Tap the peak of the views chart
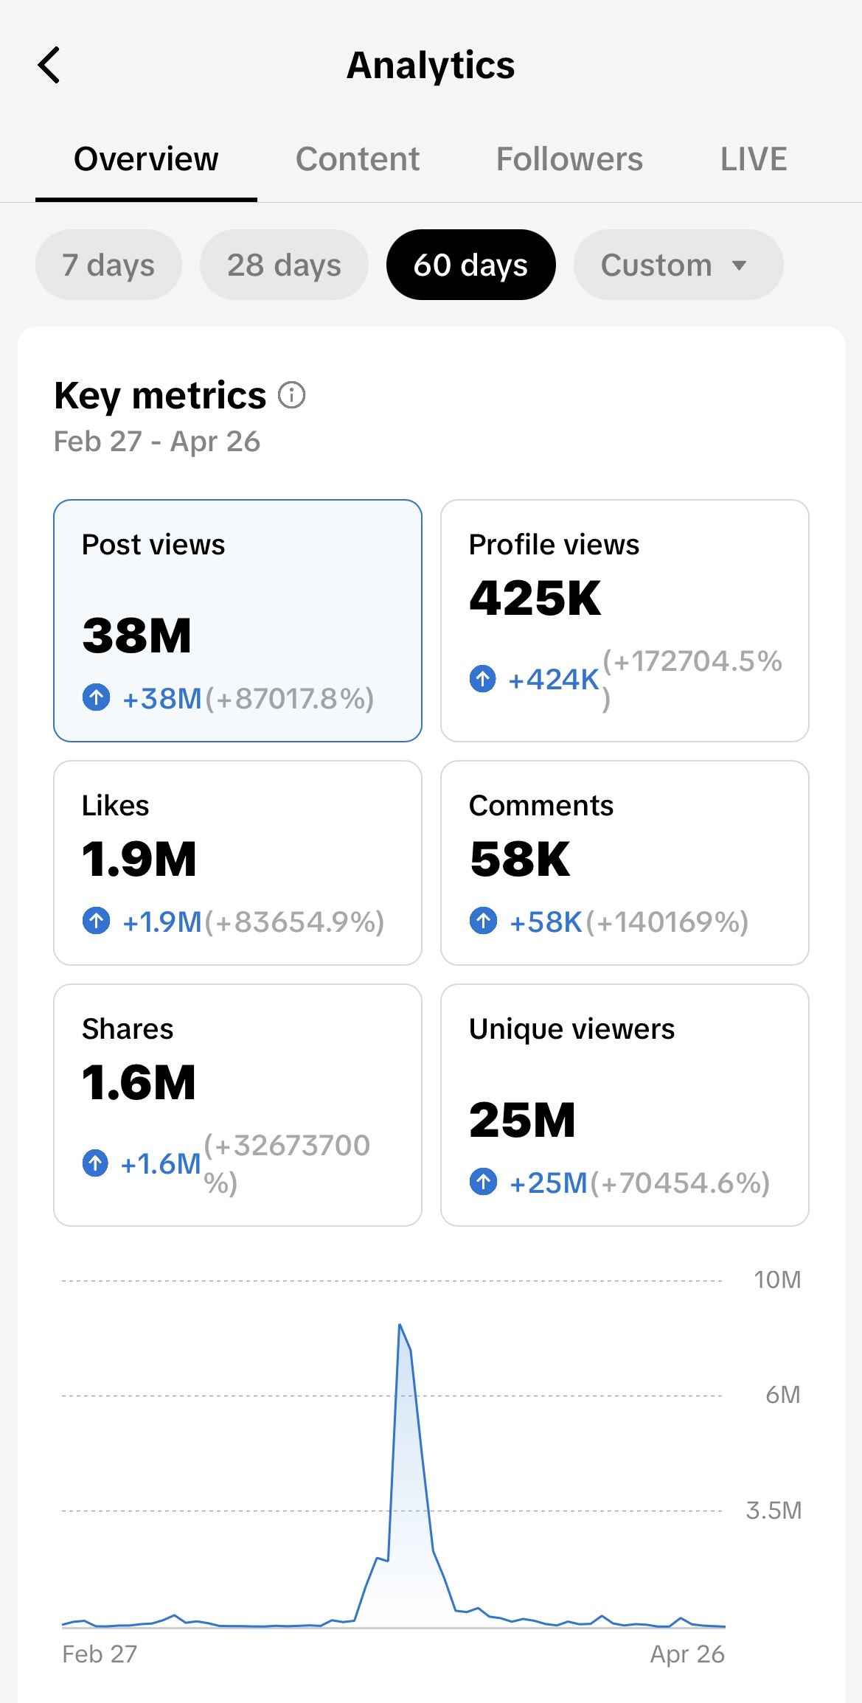Image resolution: width=862 pixels, height=1703 pixels. click(400, 1326)
